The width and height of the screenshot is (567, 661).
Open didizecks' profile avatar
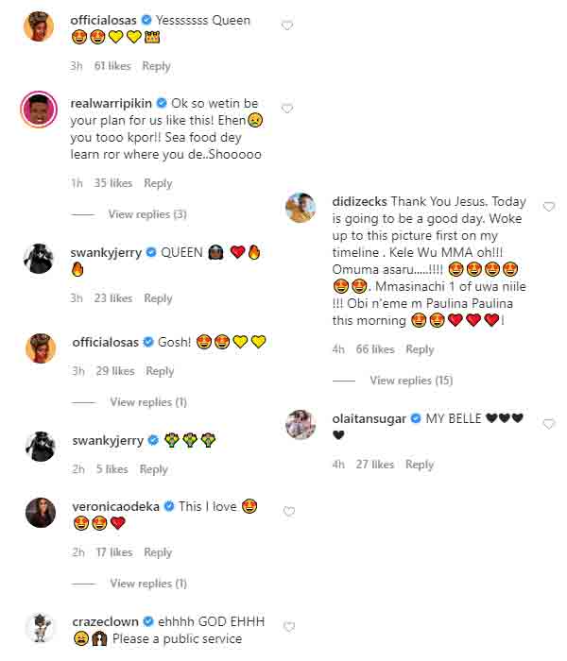click(301, 208)
